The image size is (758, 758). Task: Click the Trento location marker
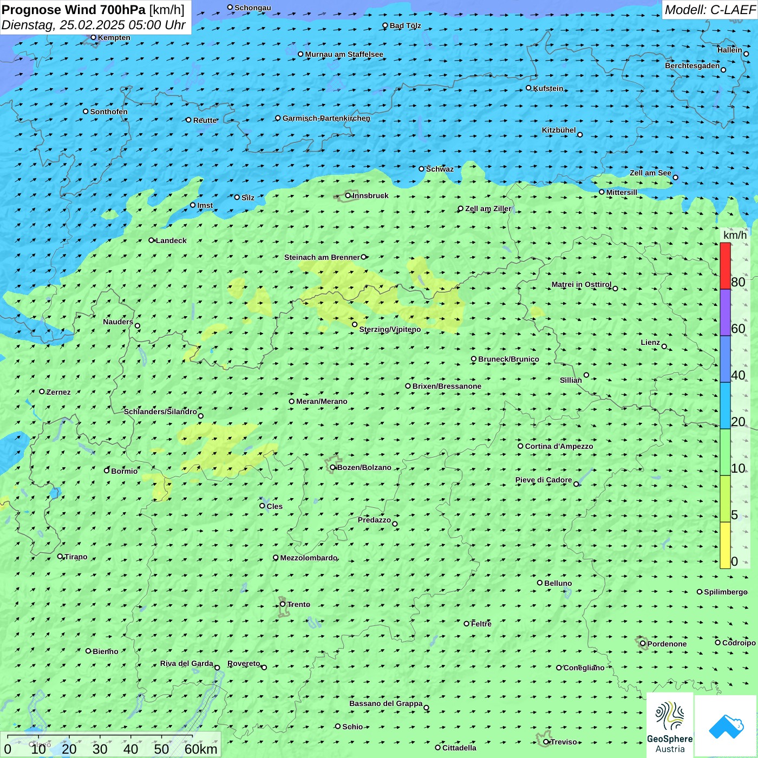pos(283,604)
